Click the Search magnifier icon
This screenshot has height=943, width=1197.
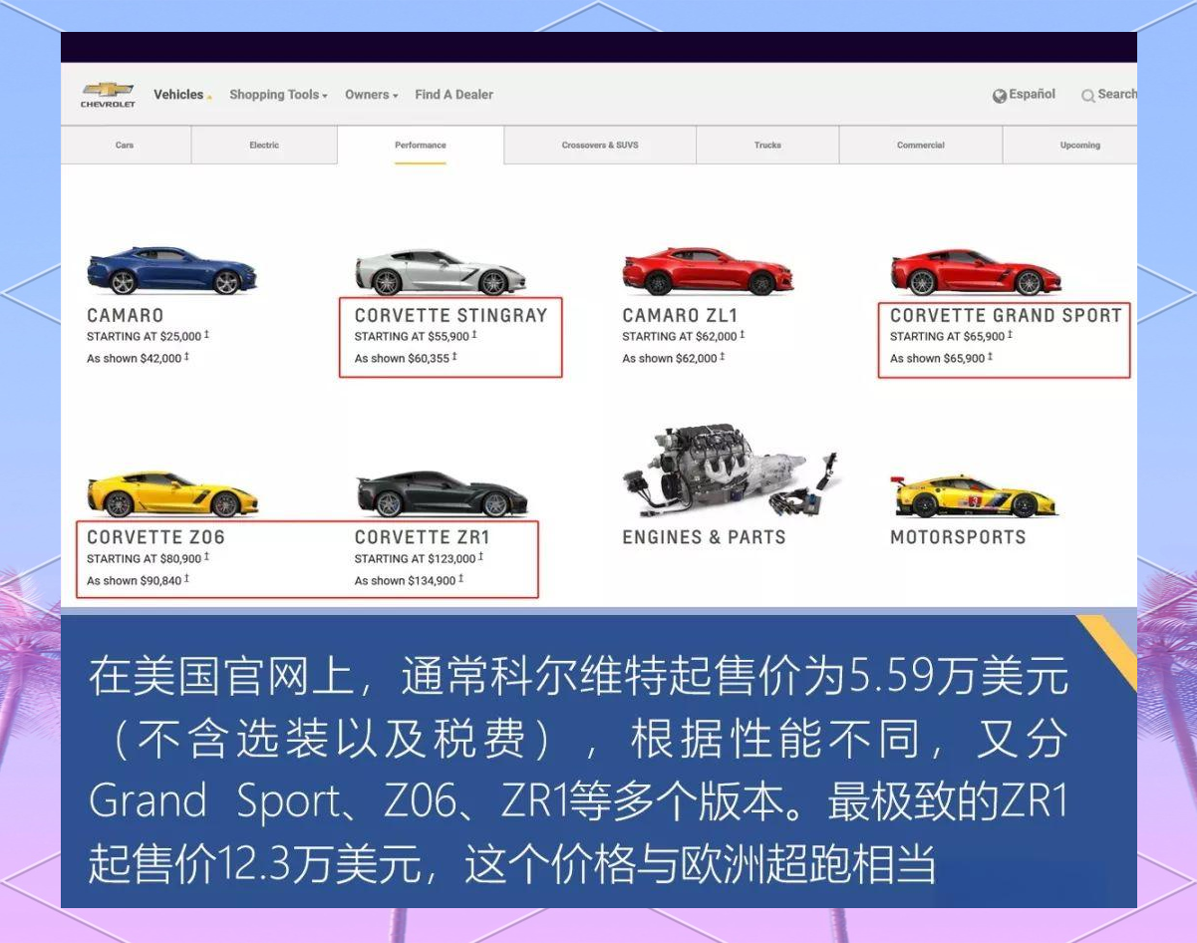click(1088, 96)
